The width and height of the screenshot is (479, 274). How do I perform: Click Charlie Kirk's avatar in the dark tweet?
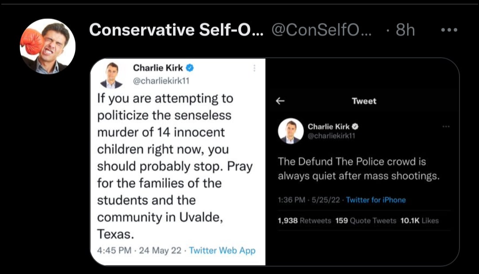tap(291, 131)
